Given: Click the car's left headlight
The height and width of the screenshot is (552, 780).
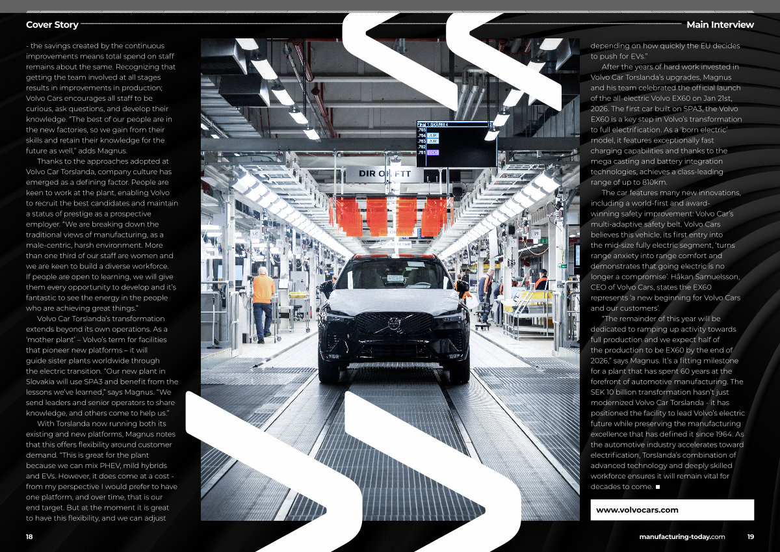Looking at the screenshot, I should pos(338,317).
